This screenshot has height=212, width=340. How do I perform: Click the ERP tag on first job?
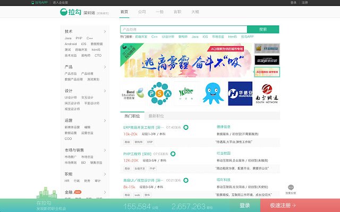150,142
